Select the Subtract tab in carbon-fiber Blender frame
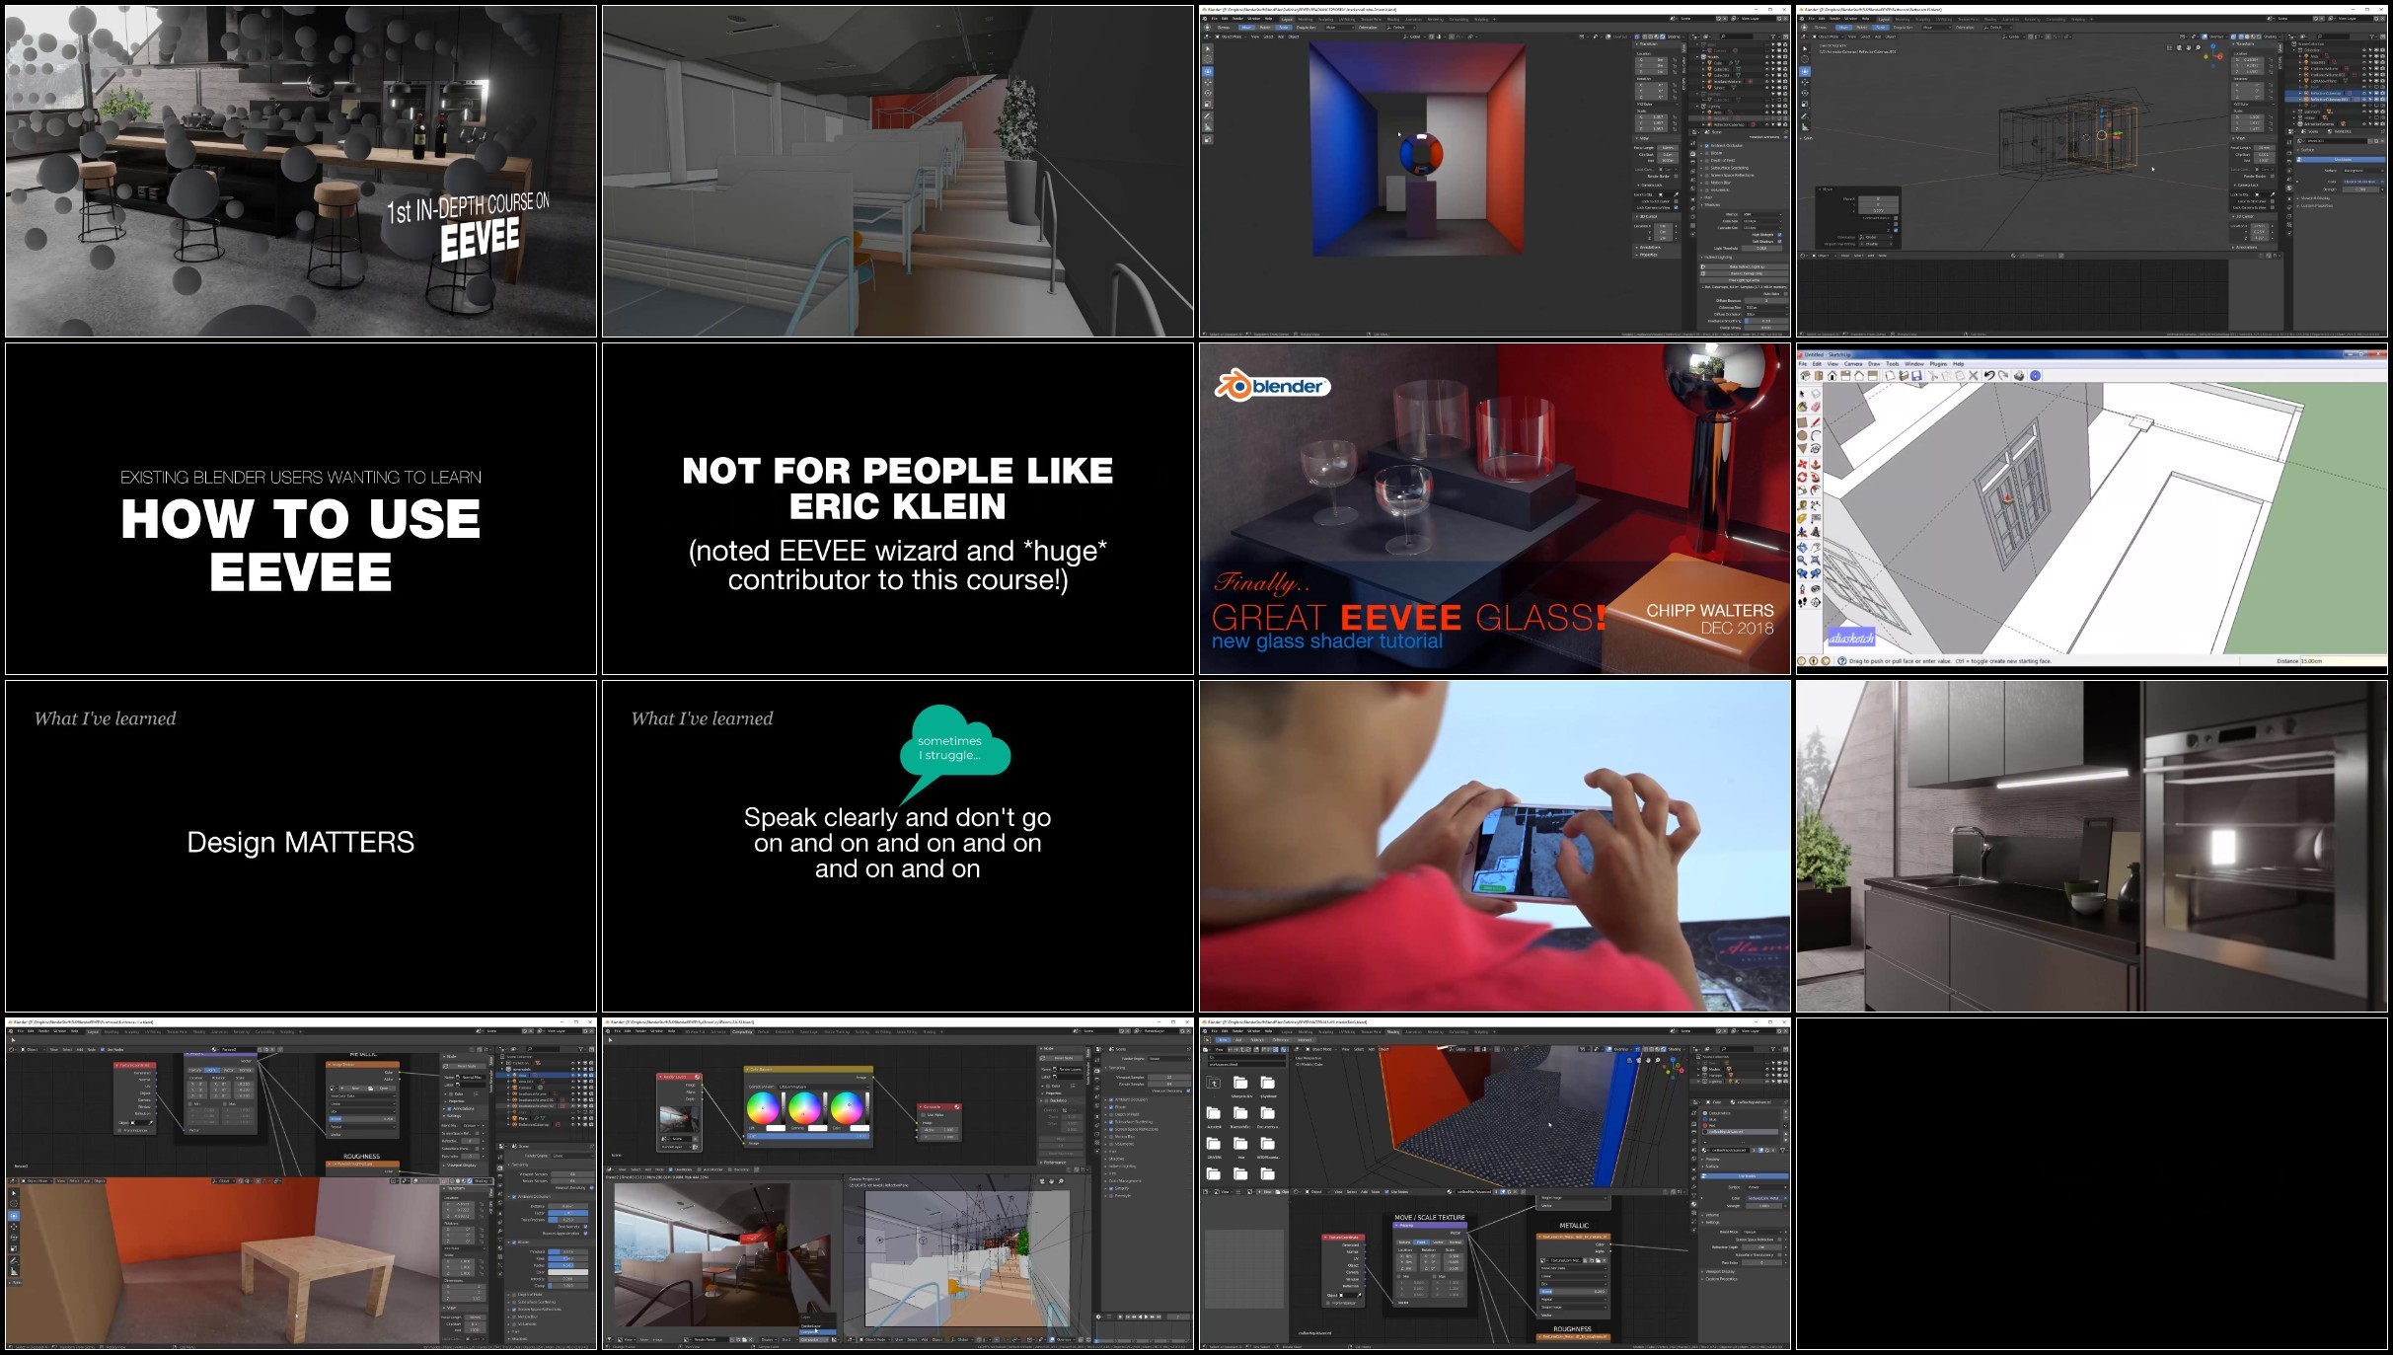 click(x=1257, y=1040)
